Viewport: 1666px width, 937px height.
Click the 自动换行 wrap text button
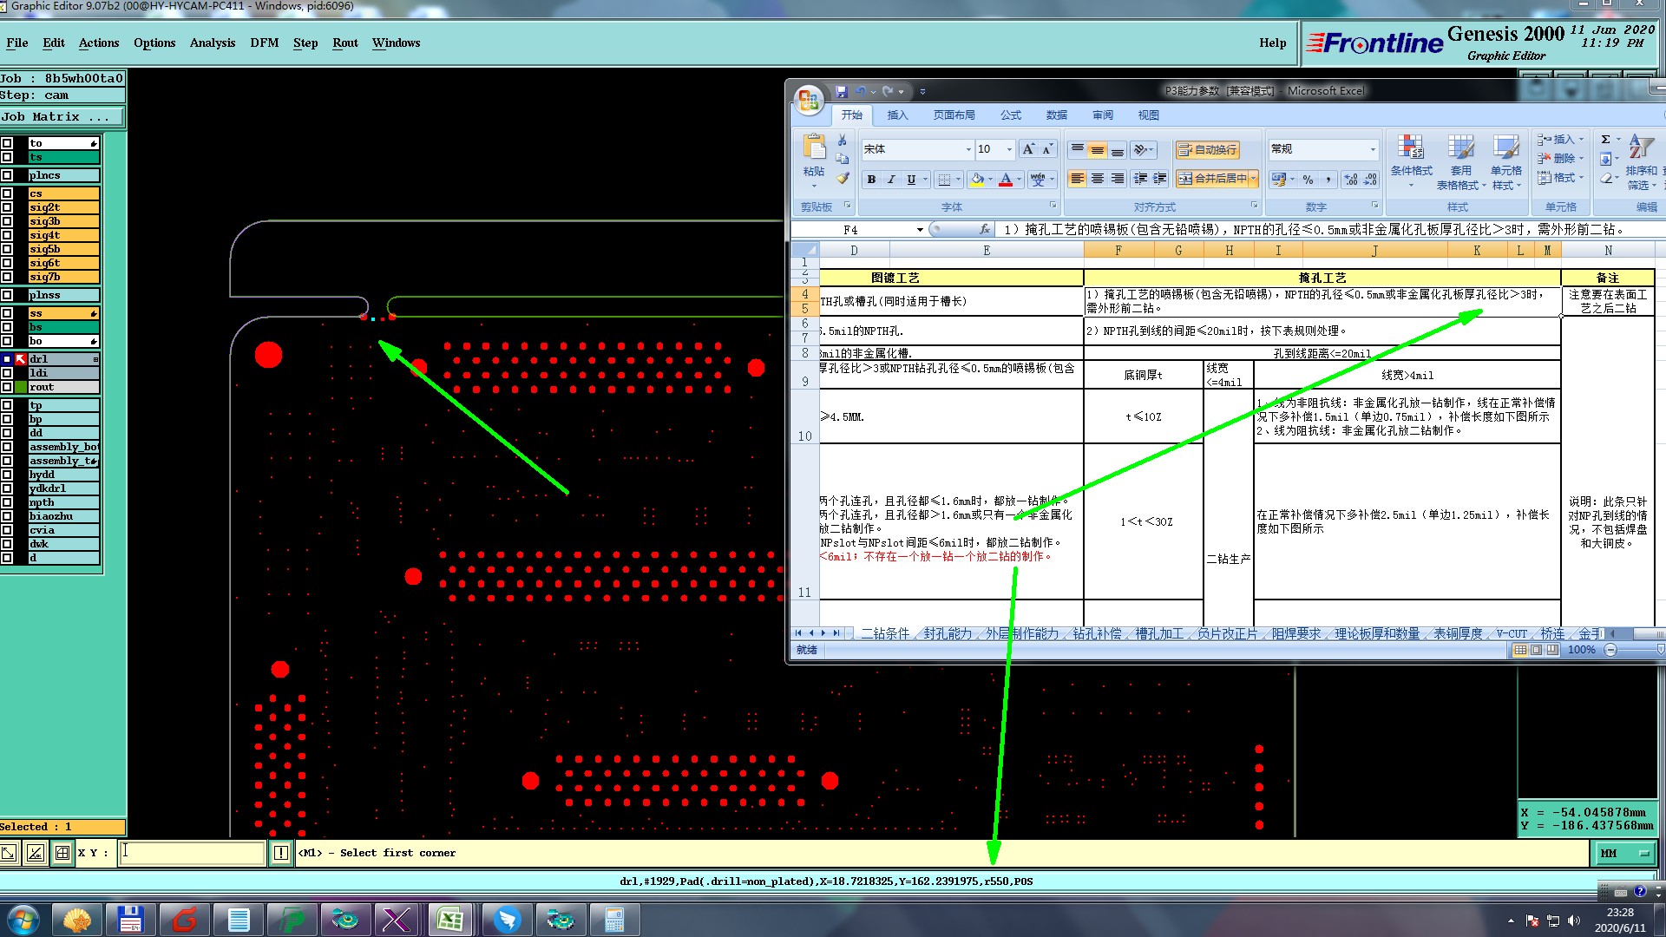[x=1207, y=150]
